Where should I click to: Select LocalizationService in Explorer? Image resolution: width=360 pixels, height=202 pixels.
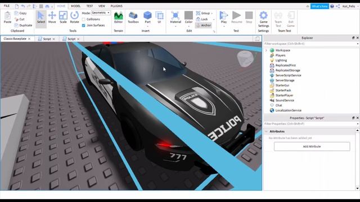coord(289,111)
